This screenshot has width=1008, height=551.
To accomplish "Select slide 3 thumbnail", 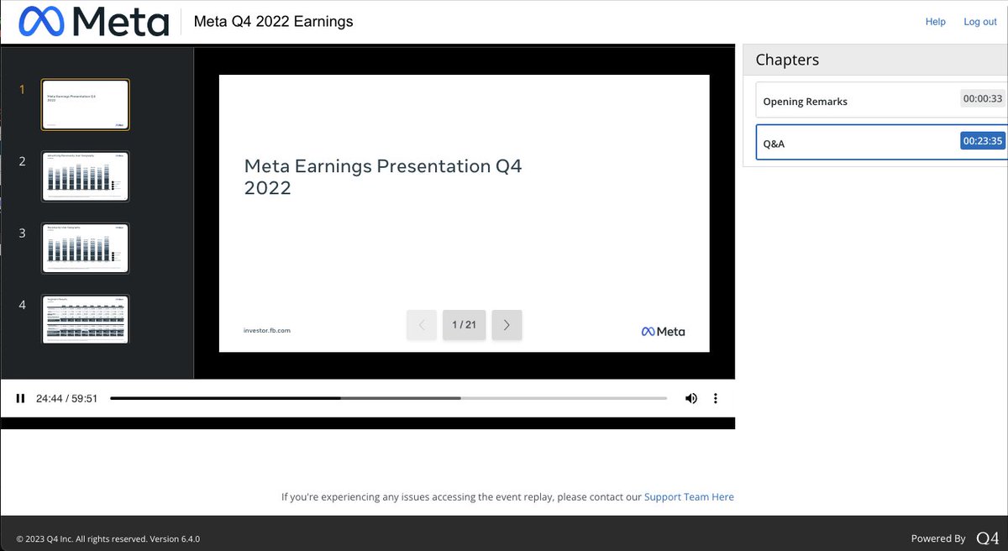I will pyautogui.click(x=85, y=248).
